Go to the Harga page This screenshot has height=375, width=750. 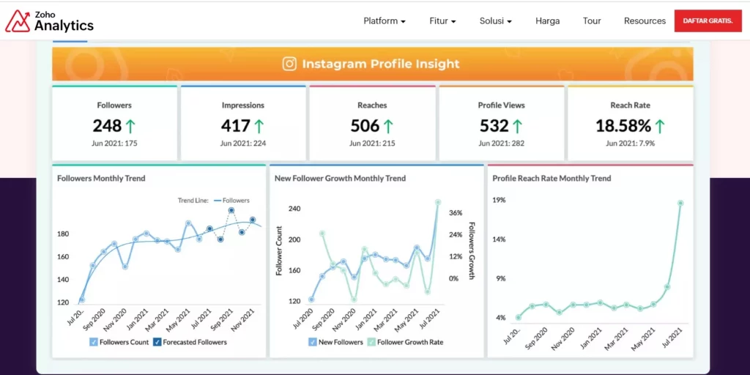coord(548,21)
